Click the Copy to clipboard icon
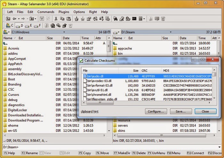 [x=62, y=19]
